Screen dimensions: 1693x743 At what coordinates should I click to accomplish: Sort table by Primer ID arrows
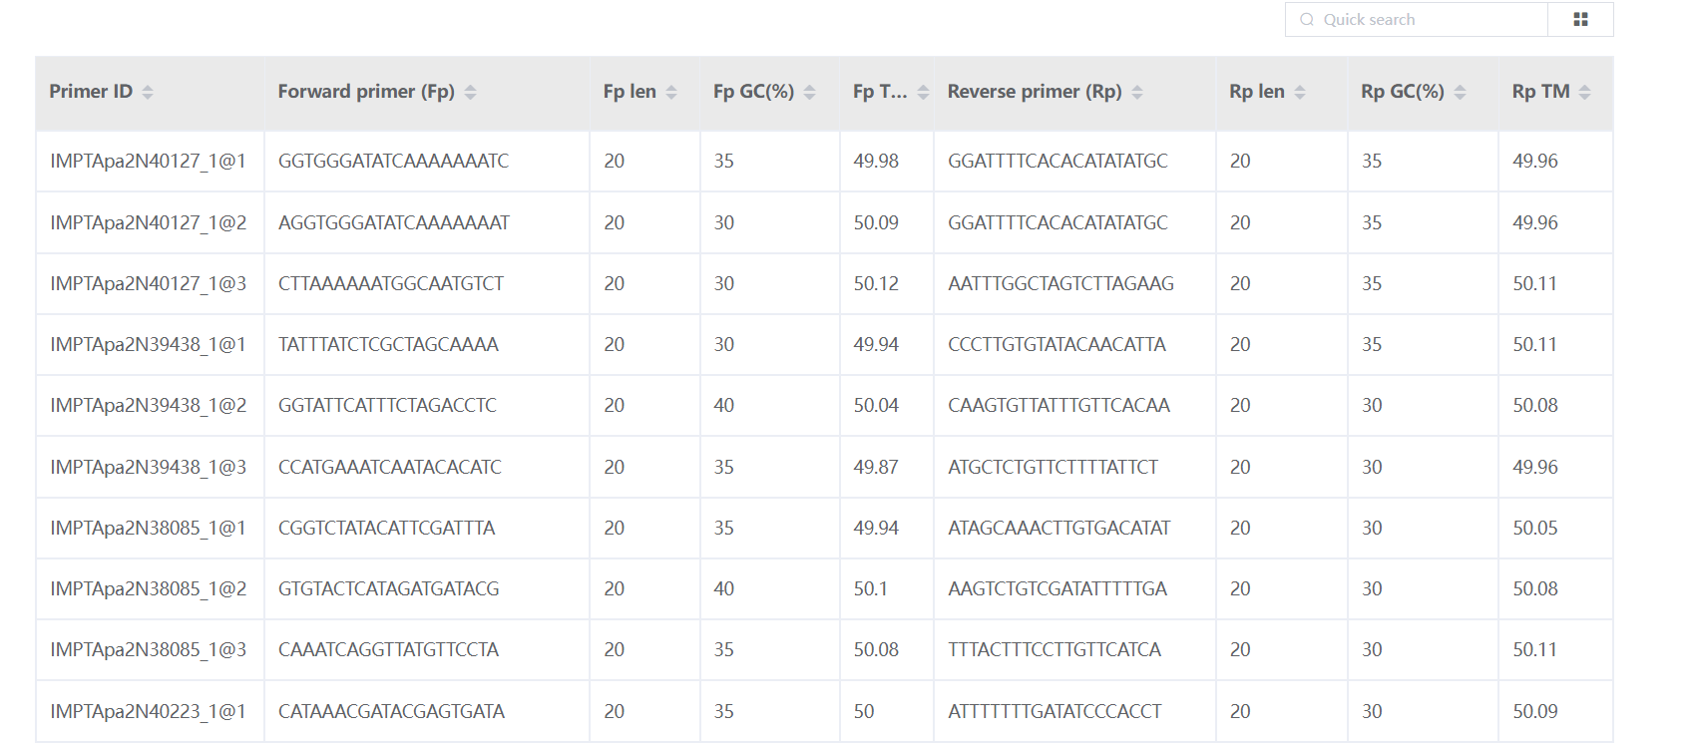pos(148,92)
